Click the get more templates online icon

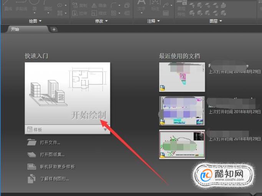pos(32,166)
